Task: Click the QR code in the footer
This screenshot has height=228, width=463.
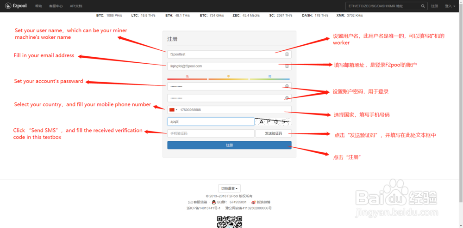Action: pyautogui.click(x=230, y=222)
